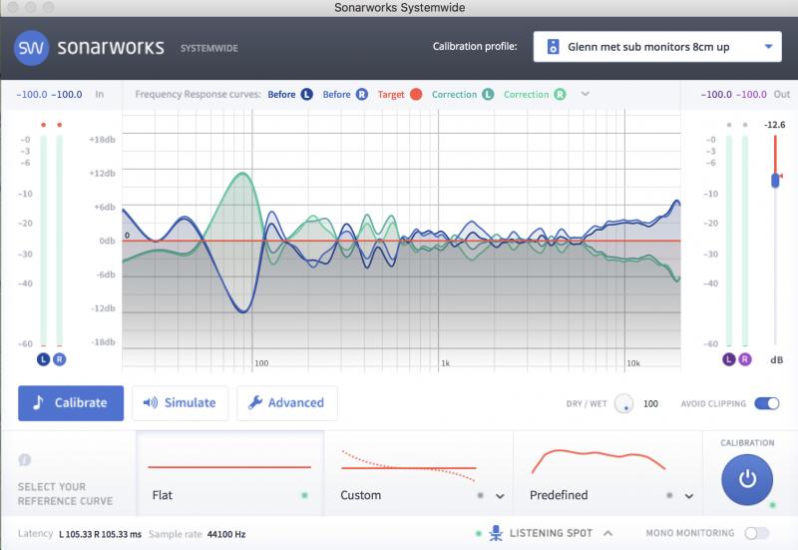Click the Listening Spot chair icon
The image size is (798, 550).
496,533
